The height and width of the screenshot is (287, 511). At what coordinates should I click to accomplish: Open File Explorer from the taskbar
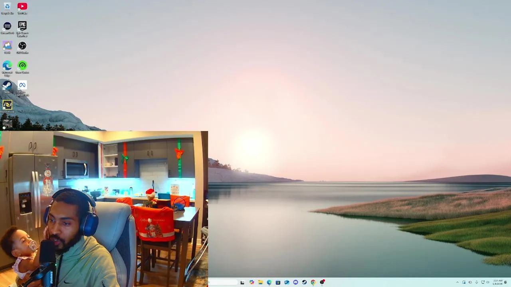[260, 282]
